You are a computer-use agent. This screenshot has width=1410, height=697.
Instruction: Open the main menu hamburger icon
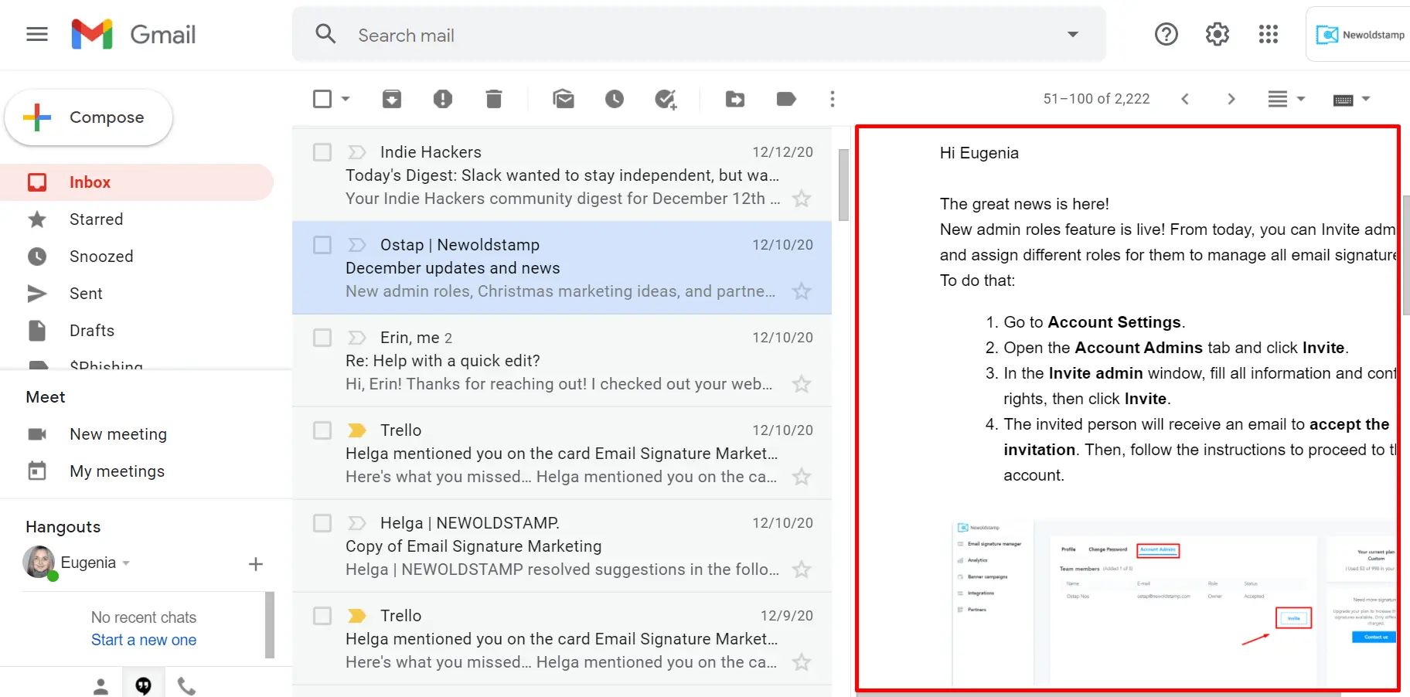[37, 34]
